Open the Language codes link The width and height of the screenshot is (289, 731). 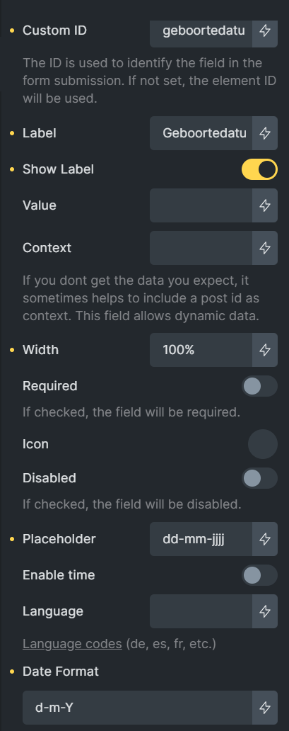72,645
